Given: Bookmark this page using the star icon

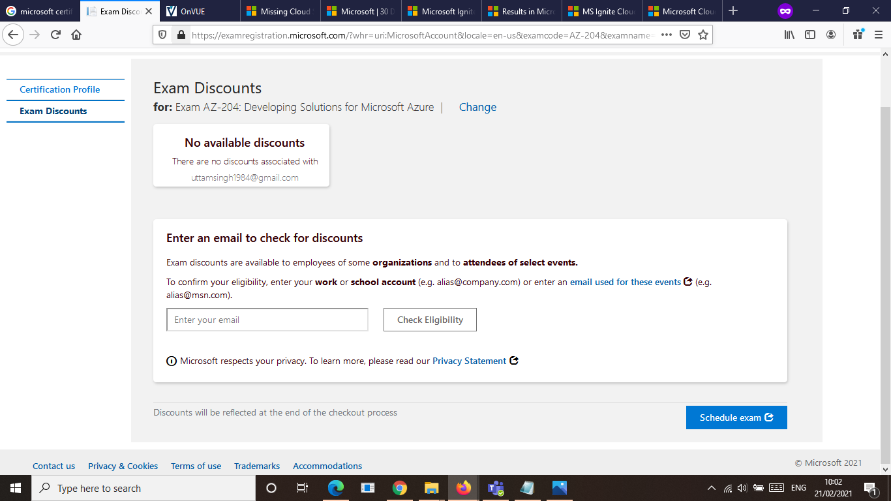Looking at the screenshot, I should point(703,34).
